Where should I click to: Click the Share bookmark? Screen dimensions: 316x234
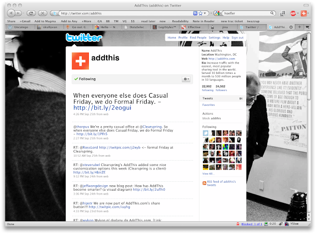pos(11,21)
